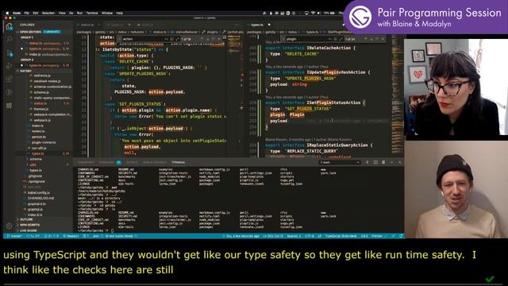Go to previous match in plugin search
Image resolution: width=508 pixels, height=286 pixels.
click(365, 39)
